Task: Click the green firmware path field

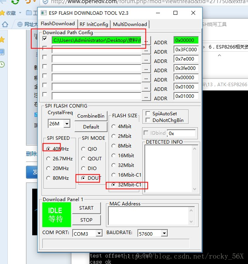Action: (97, 40)
